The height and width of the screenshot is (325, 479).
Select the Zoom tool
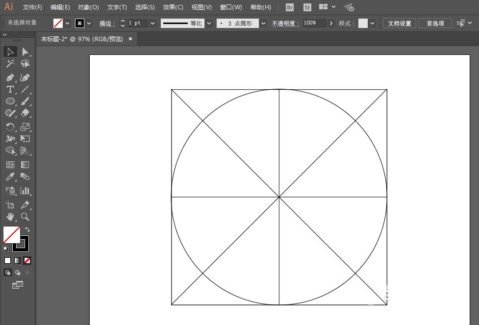[25, 217]
